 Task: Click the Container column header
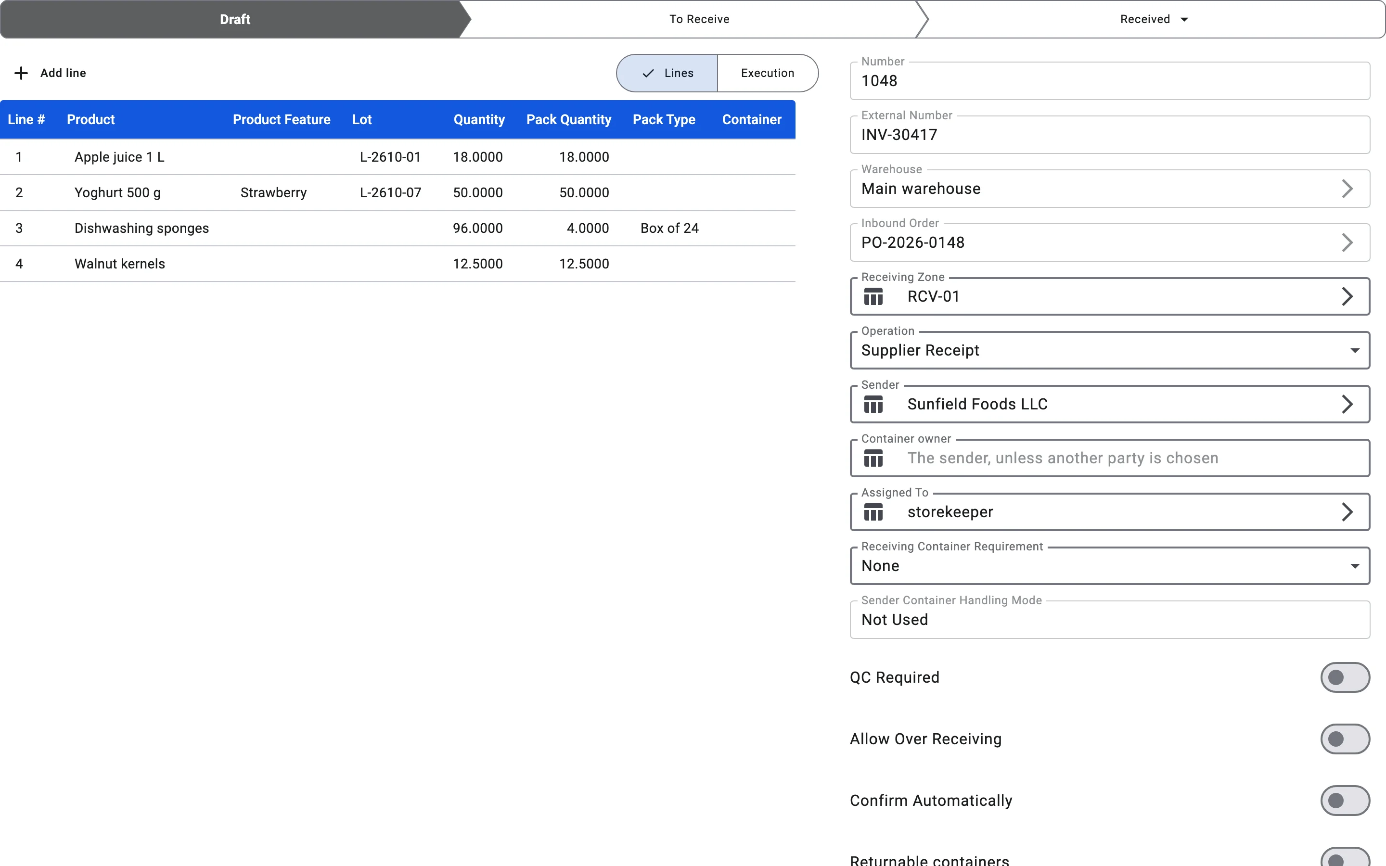pyautogui.click(x=751, y=120)
